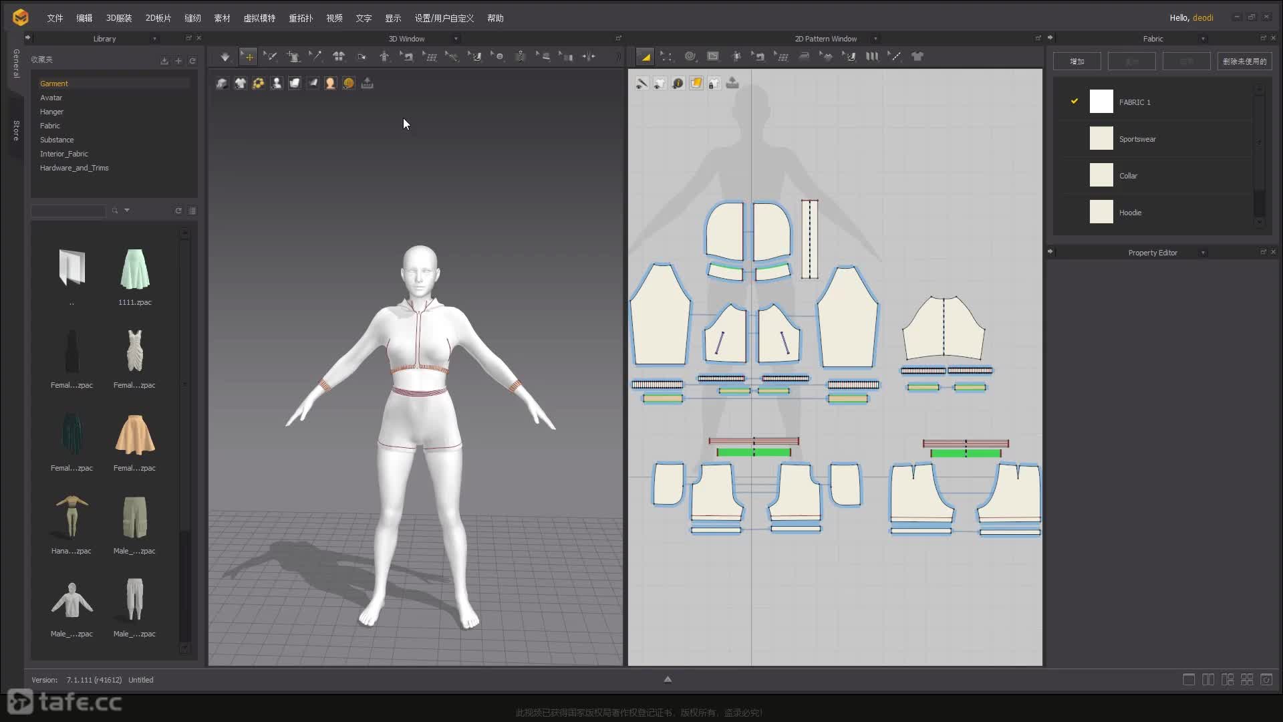Select the Select/Move tool in 3D toolbar
This screenshot has width=1283, height=722.
(248, 57)
